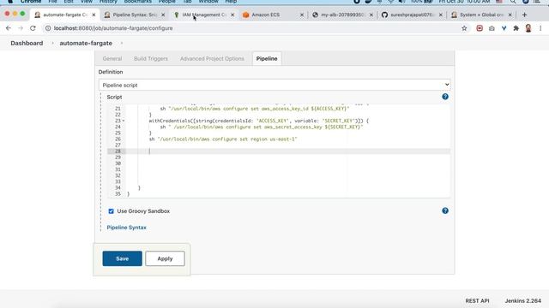Click the Apply button
The image size is (549, 308).
[x=165, y=258]
